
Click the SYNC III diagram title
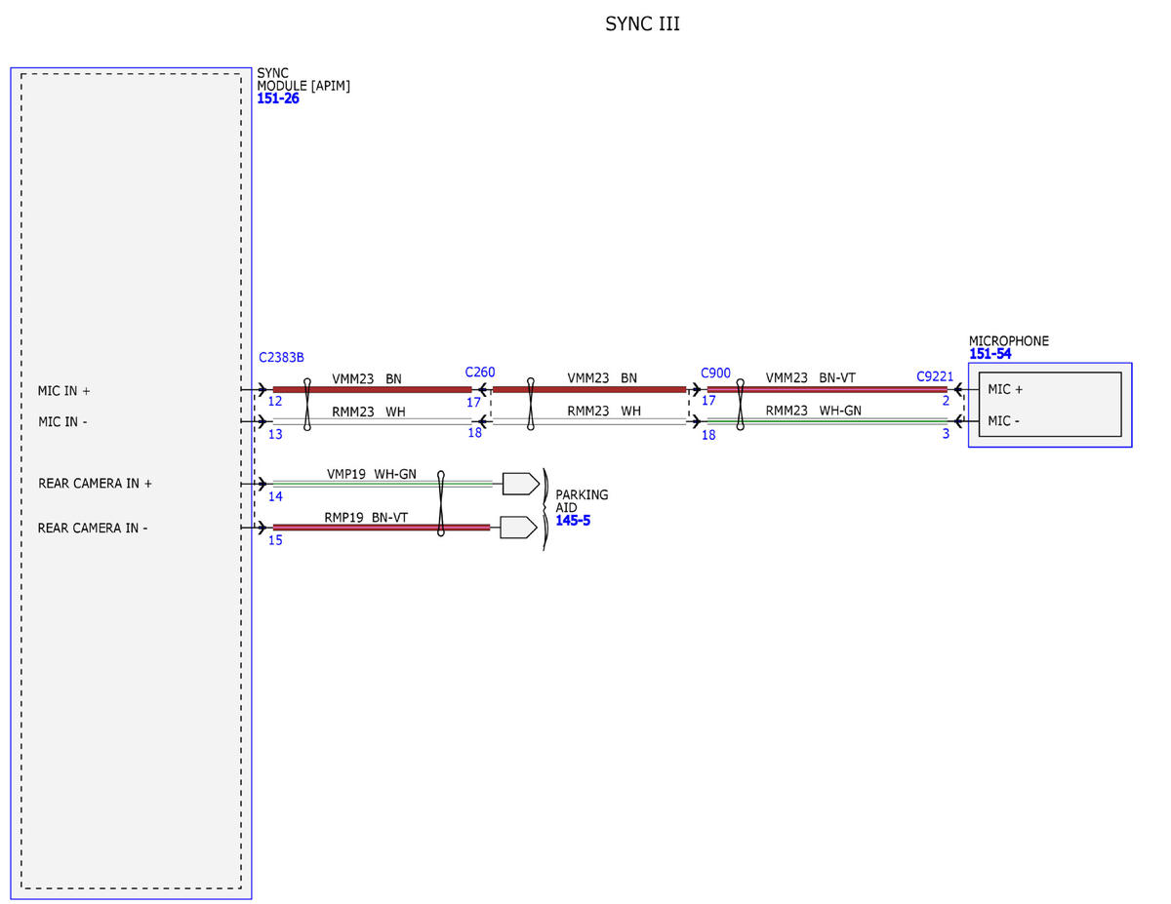pos(643,24)
